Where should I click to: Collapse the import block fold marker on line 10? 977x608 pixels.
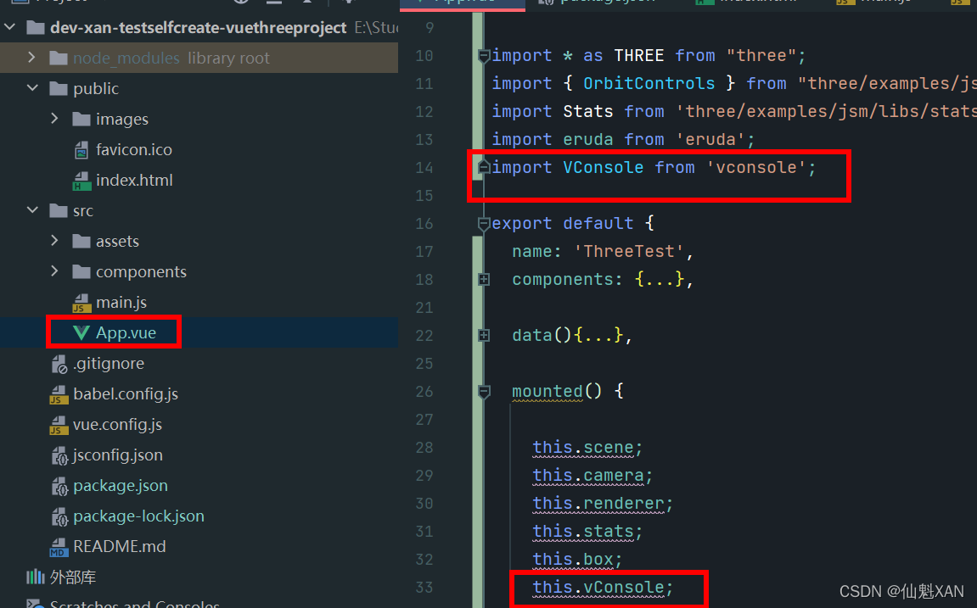pyautogui.click(x=484, y=55)
